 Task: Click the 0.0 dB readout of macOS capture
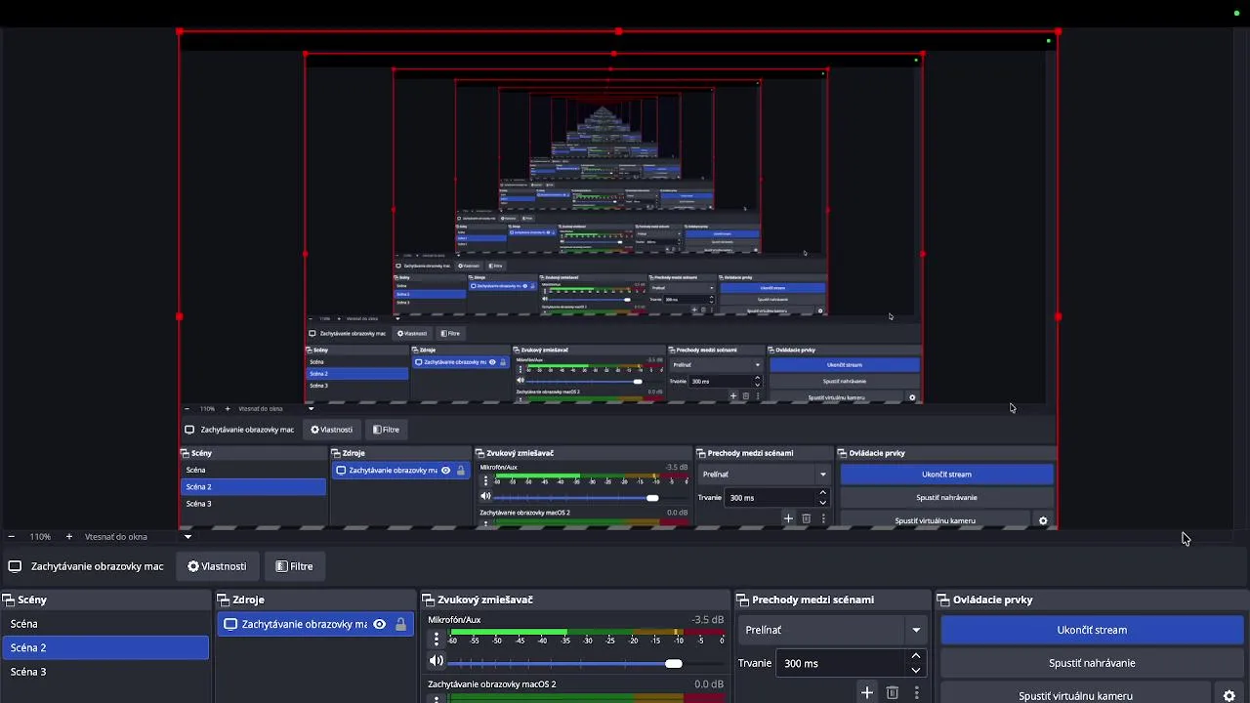tap(709, 684)
